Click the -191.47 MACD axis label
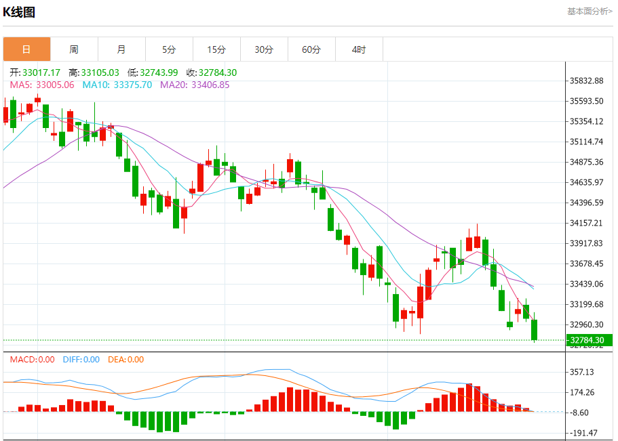The image size is (618, 441). point(583,433)
